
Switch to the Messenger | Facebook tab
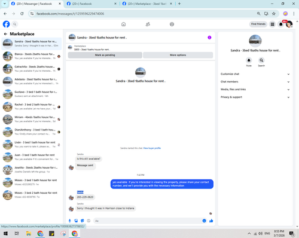click(34, 4)
